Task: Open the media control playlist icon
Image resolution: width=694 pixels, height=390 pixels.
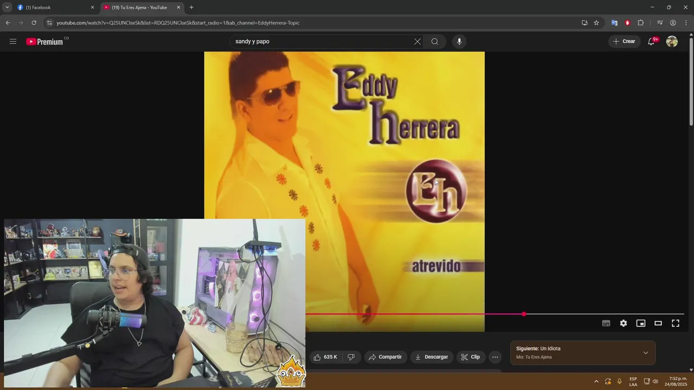Action: coord(660,23)
